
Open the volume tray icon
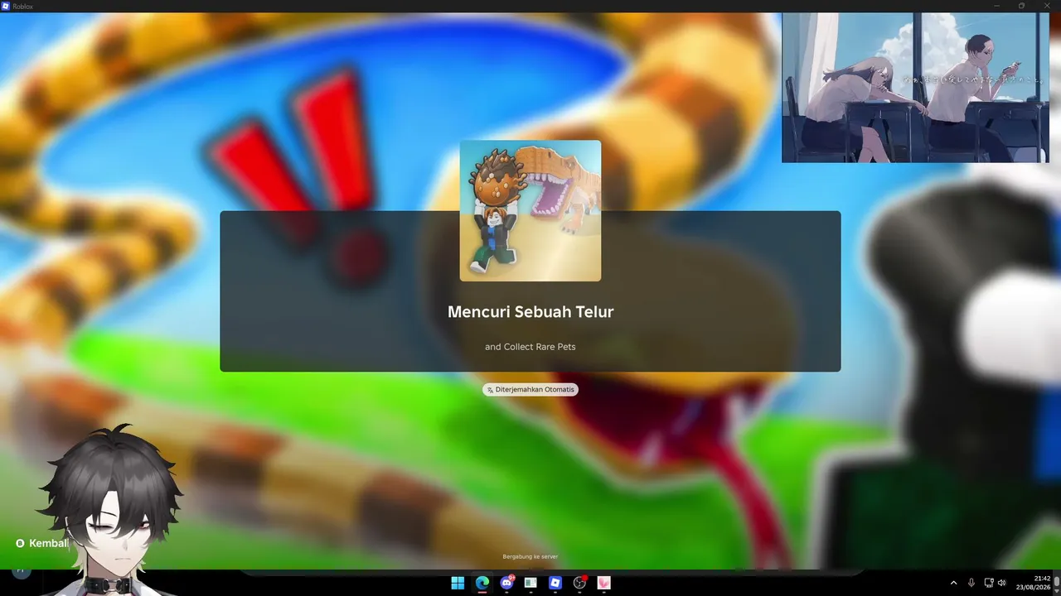(1002, 583)
